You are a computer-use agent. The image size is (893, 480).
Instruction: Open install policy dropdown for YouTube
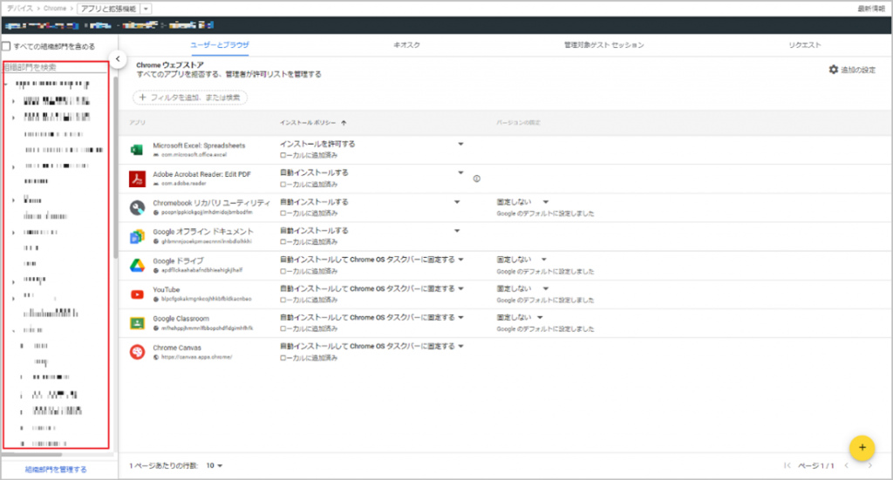(460, 288)
